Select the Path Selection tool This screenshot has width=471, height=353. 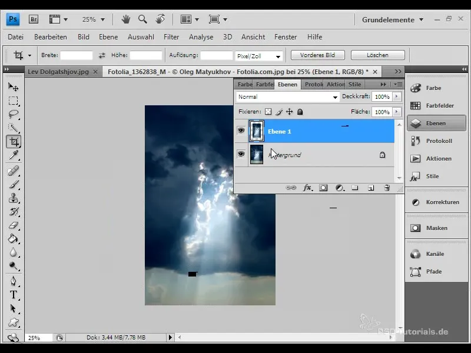(13, 308)
